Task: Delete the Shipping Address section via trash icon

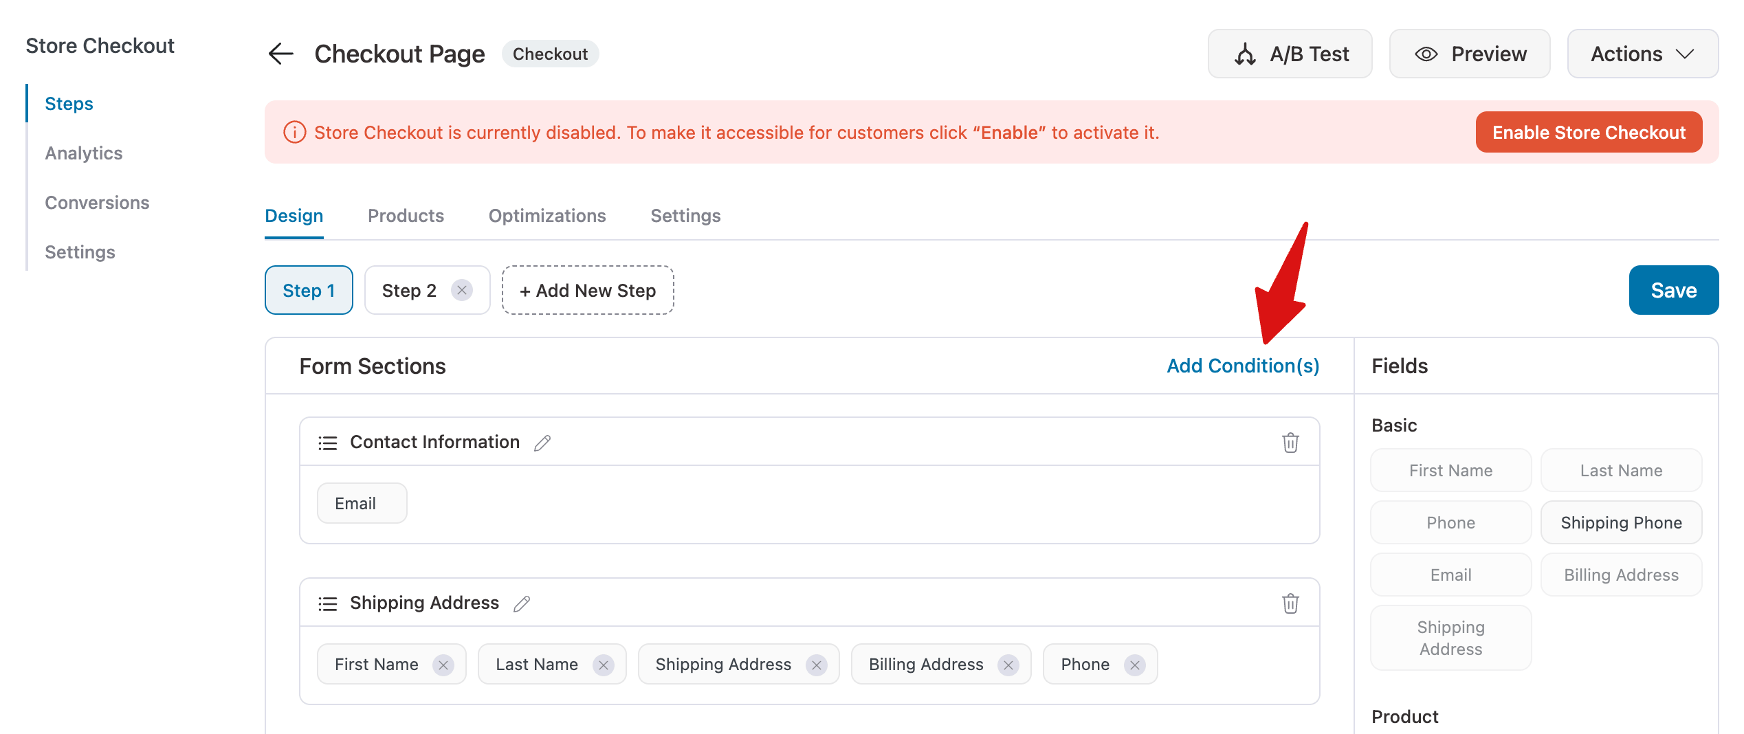Action: tap(1290, 603)
